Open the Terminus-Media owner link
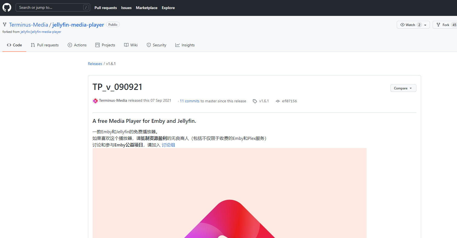The height and width of the screenshot is (238, 457). click(x=28, y=25)
